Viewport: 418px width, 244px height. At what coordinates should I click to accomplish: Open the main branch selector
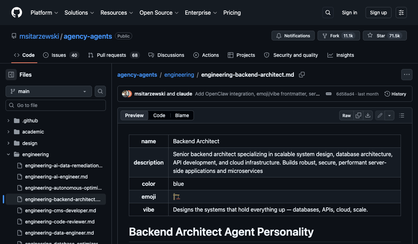click(x=48, y=91)
